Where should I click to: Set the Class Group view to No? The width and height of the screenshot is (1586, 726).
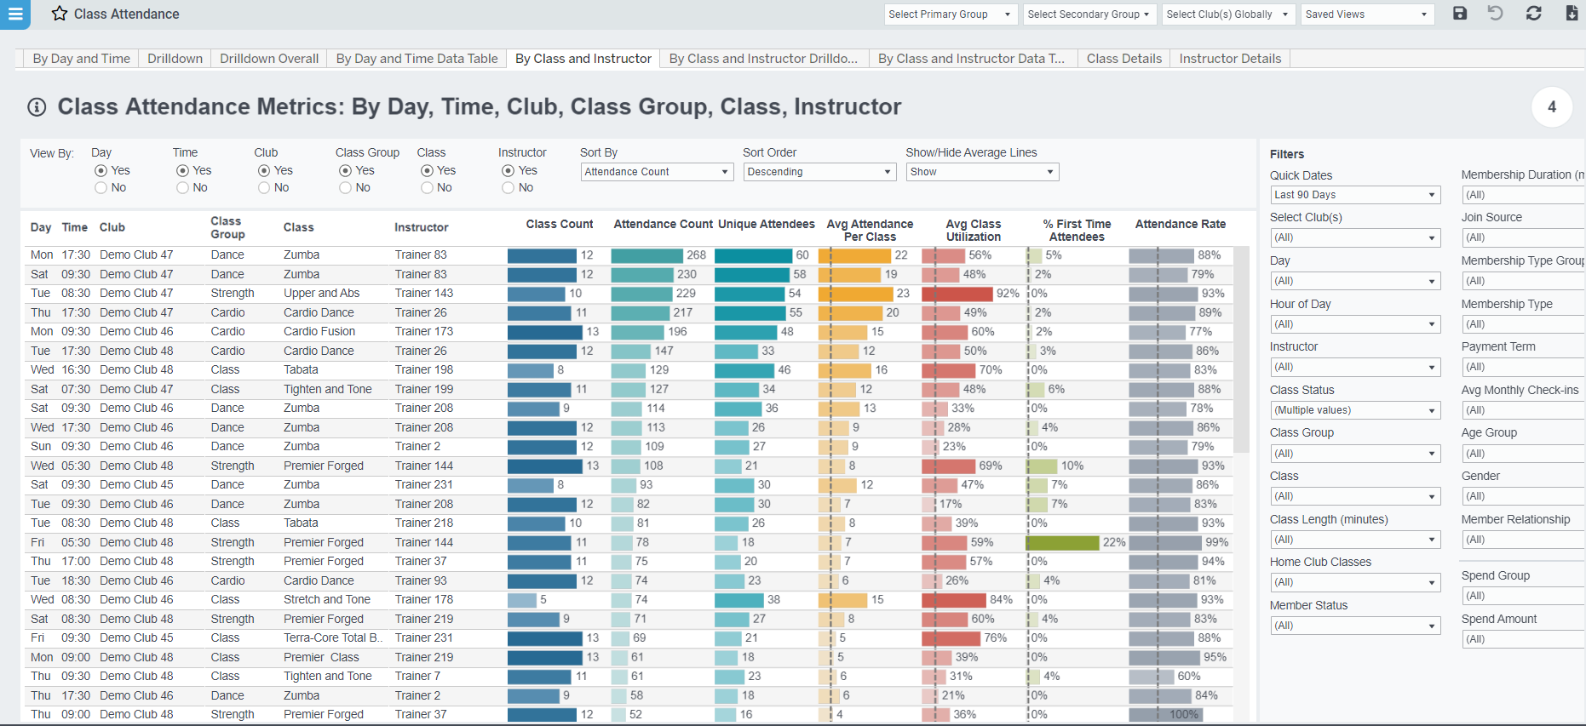point(346,187)
